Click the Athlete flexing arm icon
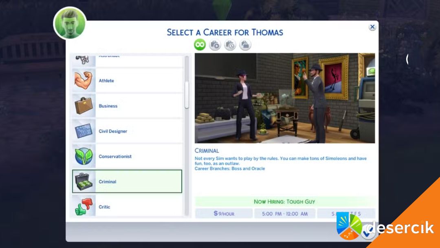Screen dimensions: 440x248 pyautogui.click(x=84, y=81)
